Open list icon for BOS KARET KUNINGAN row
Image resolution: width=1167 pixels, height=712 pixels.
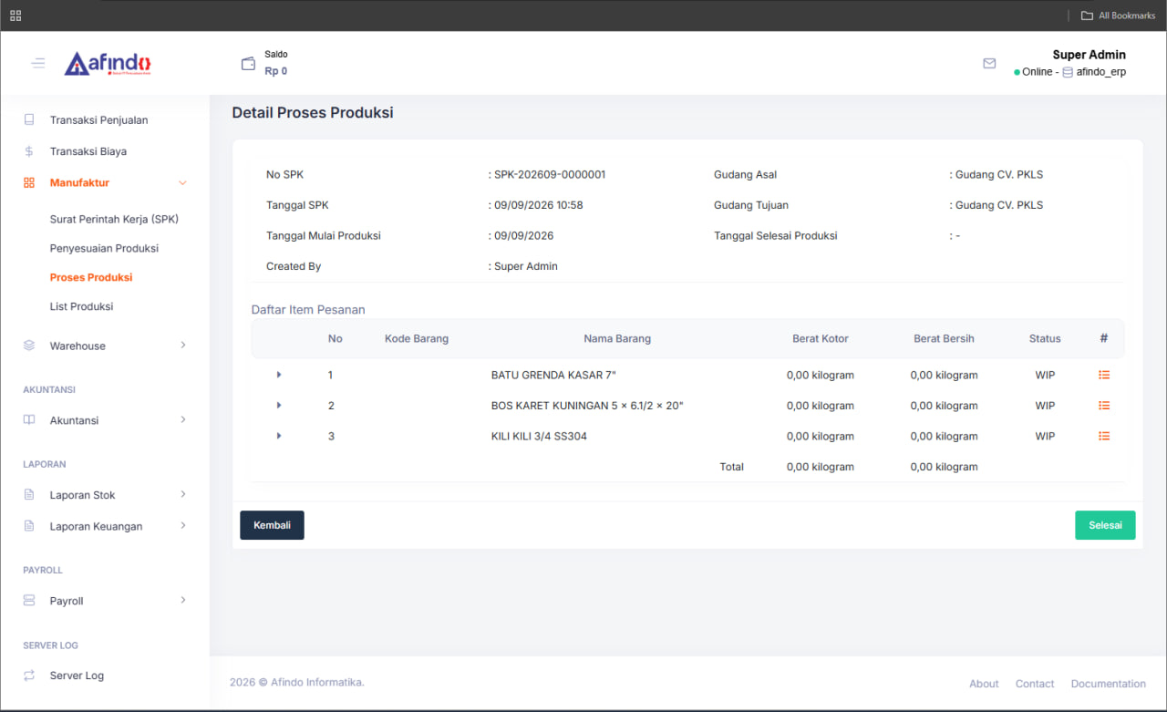click(x=1104, y=406)
